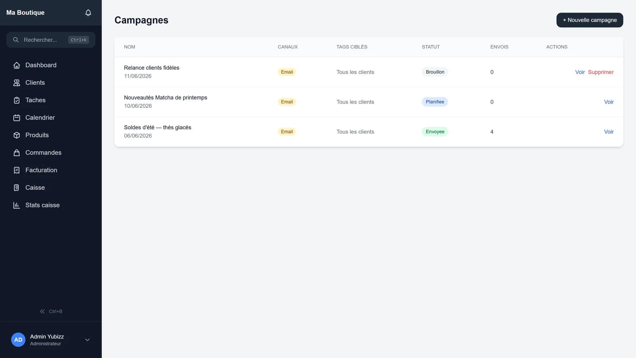Click the Produits box icon

17,135
